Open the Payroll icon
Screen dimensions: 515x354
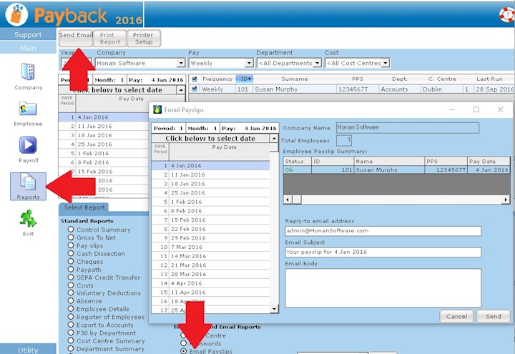point(28,146)
